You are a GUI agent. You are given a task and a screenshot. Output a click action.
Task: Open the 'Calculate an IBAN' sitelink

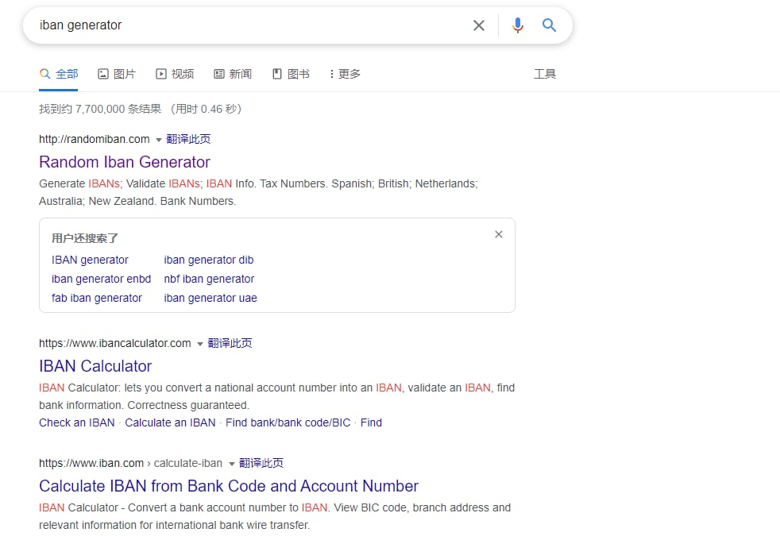pos(170,422)
